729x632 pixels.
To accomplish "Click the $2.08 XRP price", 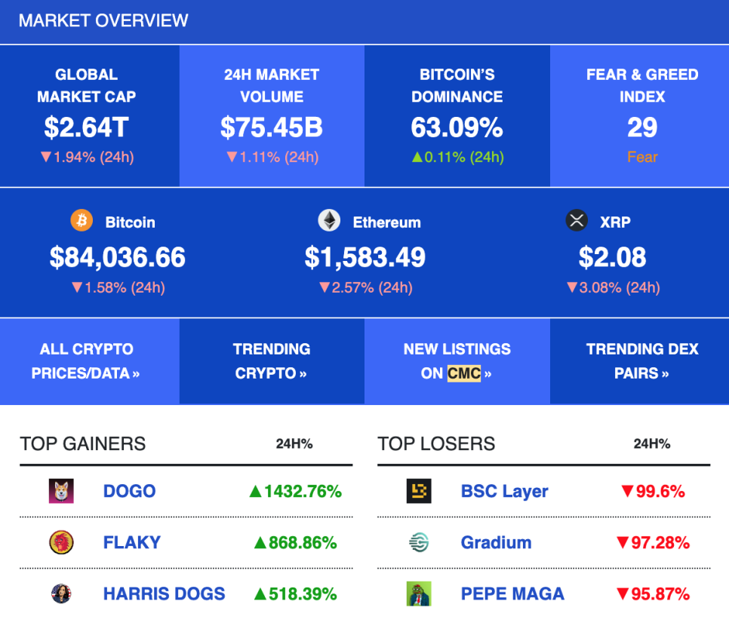I will point(612,257).
